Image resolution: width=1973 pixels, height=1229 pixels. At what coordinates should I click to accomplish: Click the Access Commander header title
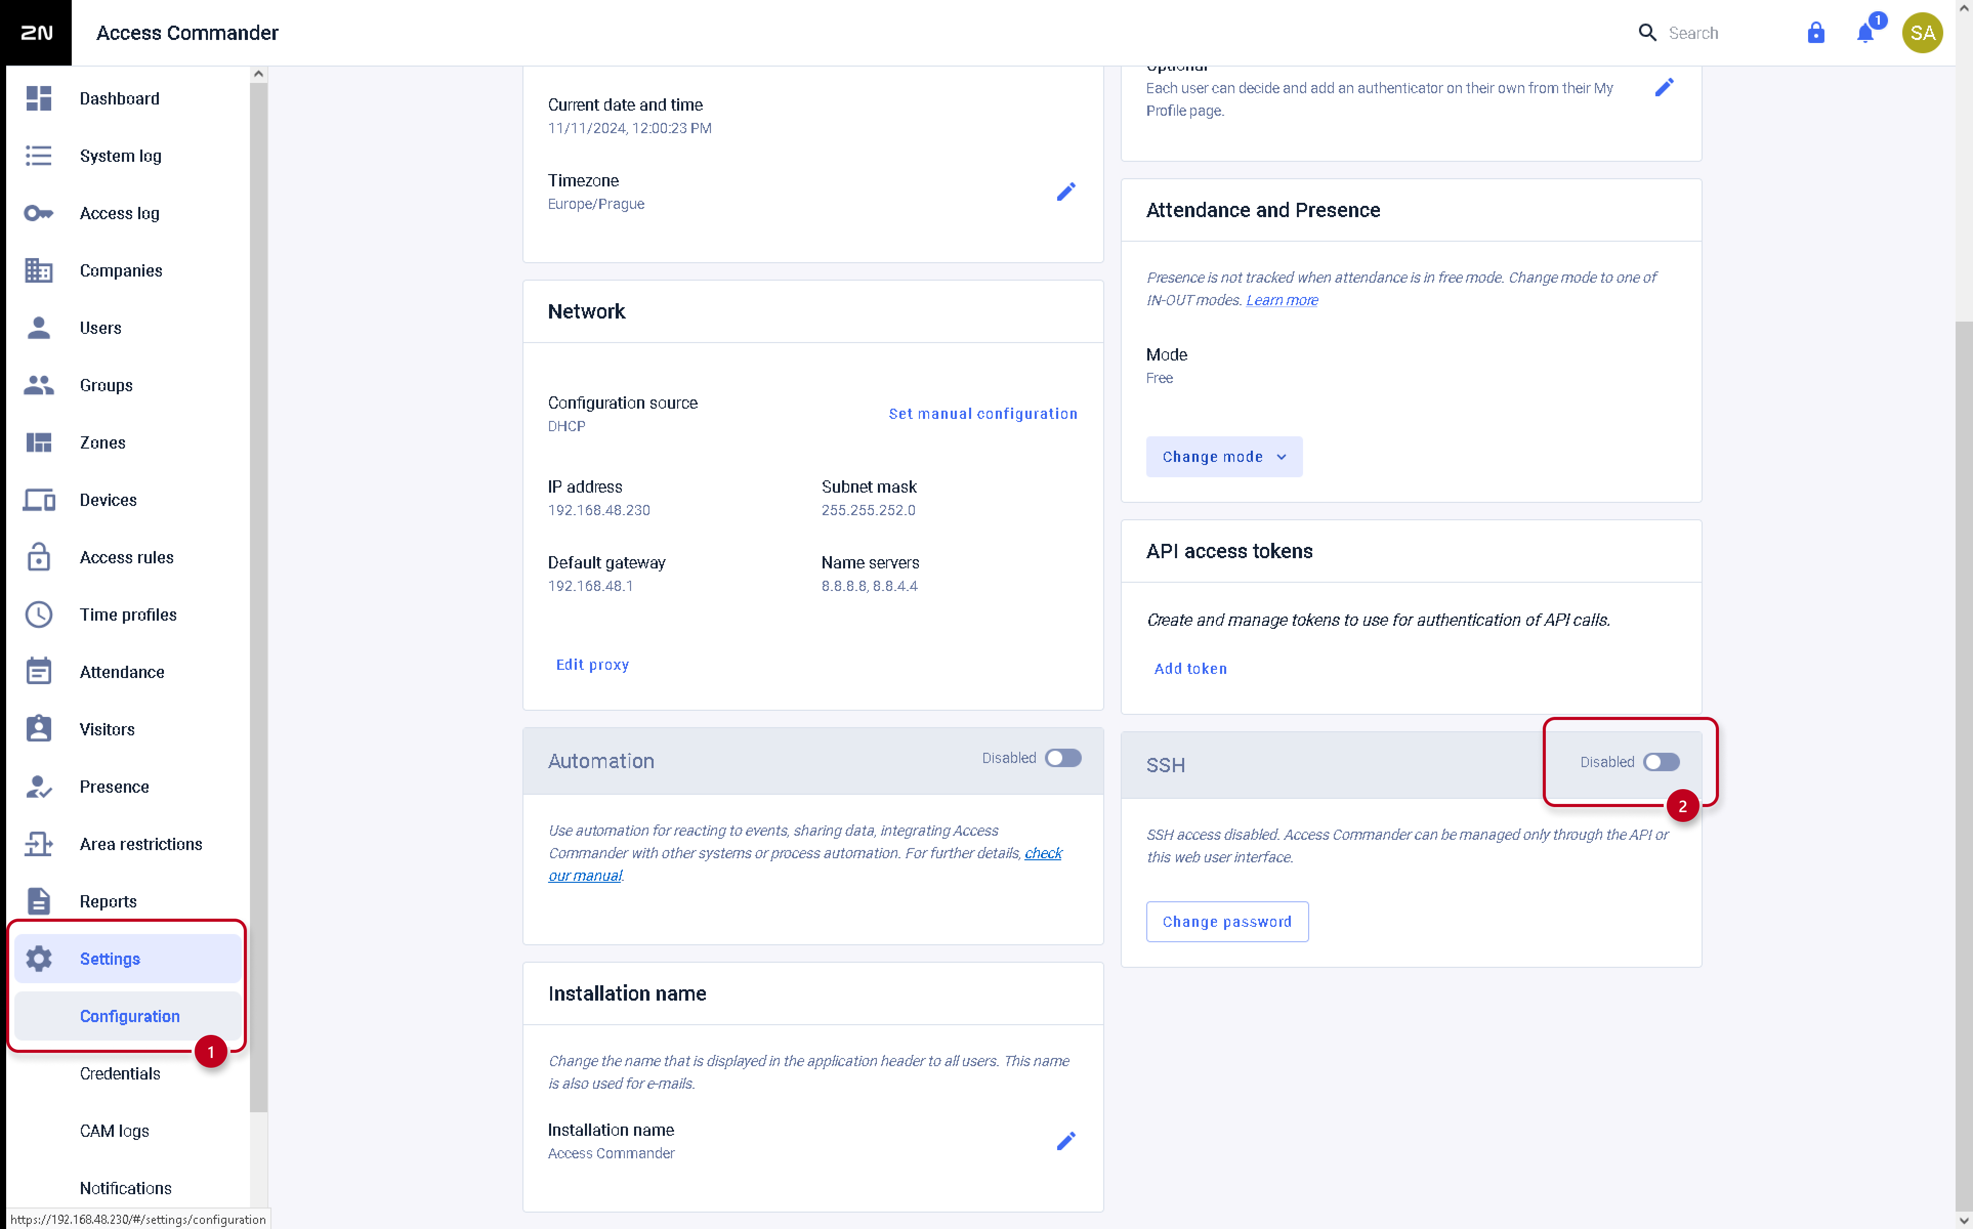click(187, 32)
